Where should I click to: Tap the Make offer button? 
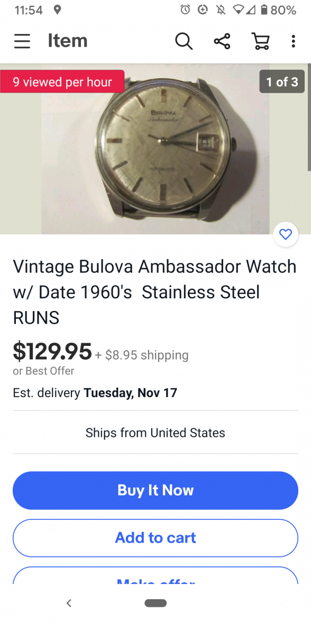point(155,575)
